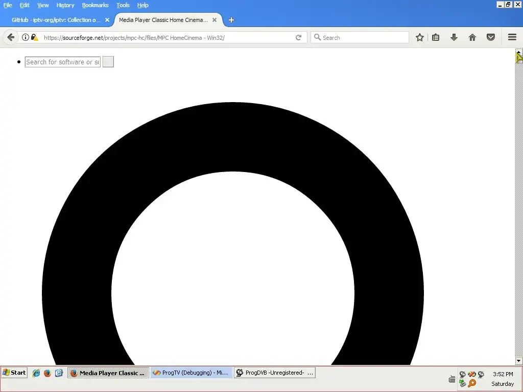This screenshot has height=392, width=523.
Task: Click the 'Search for software' page input
Action: [63, 62]
